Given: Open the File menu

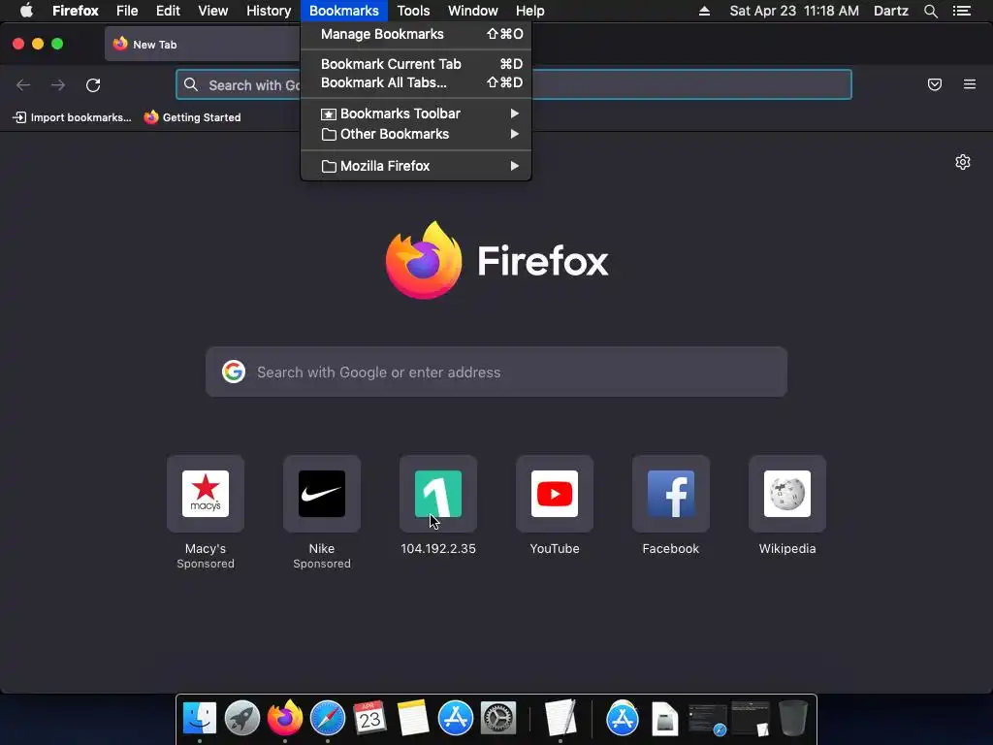Looking at the screenshot, I should tap(127, 11).
